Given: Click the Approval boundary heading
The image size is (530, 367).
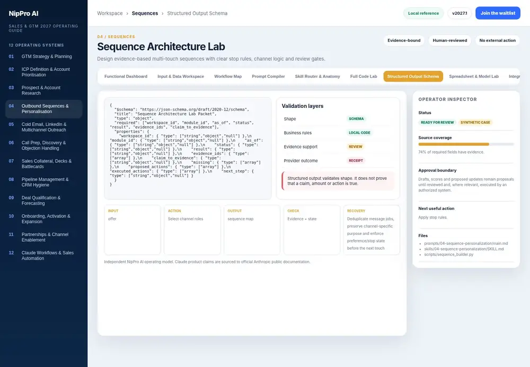Looking at the screenshot, I should coord(437,170).
